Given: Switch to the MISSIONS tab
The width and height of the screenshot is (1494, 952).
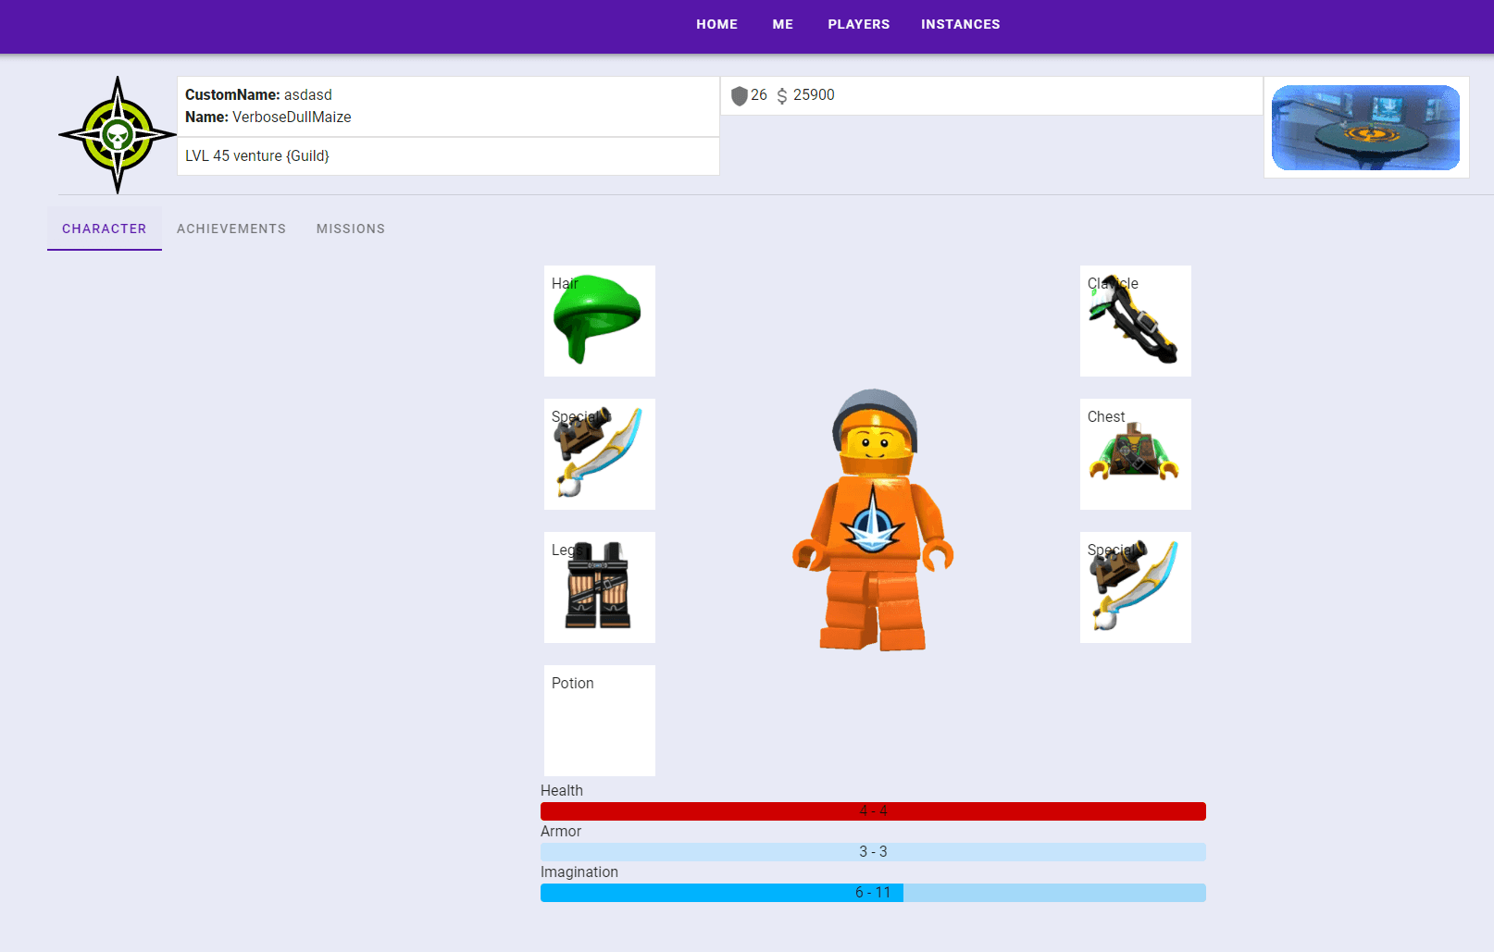Looking at the screenshot, I should click(351, 229).
